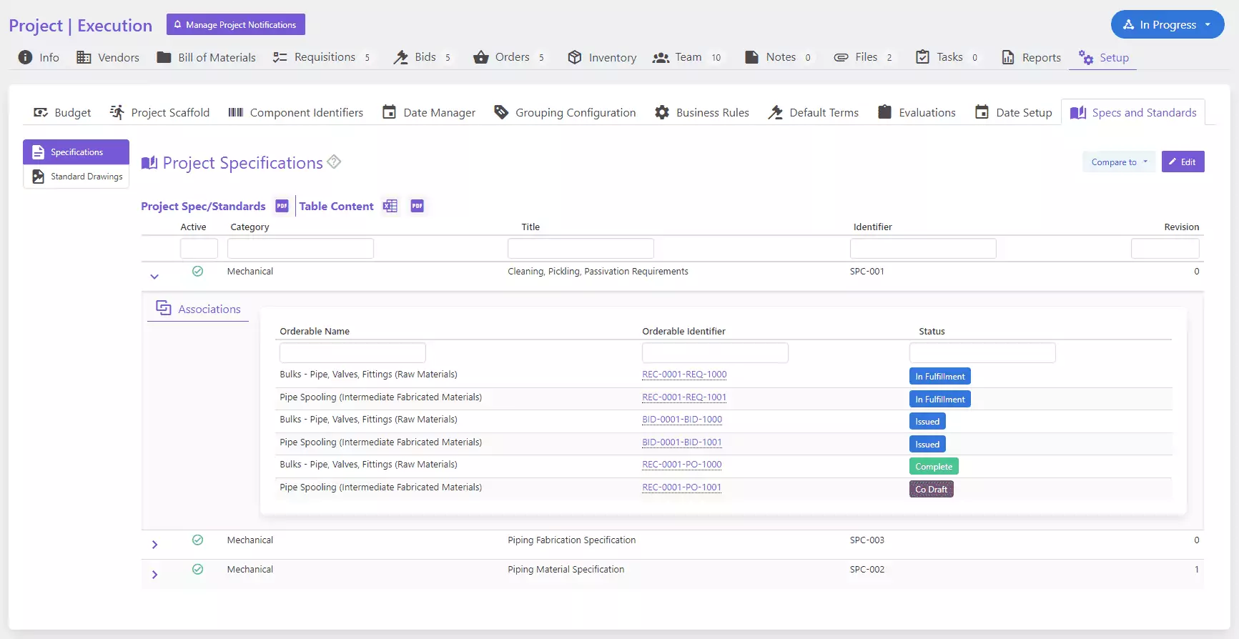Open link BID-0001-BID-1001

682,442
